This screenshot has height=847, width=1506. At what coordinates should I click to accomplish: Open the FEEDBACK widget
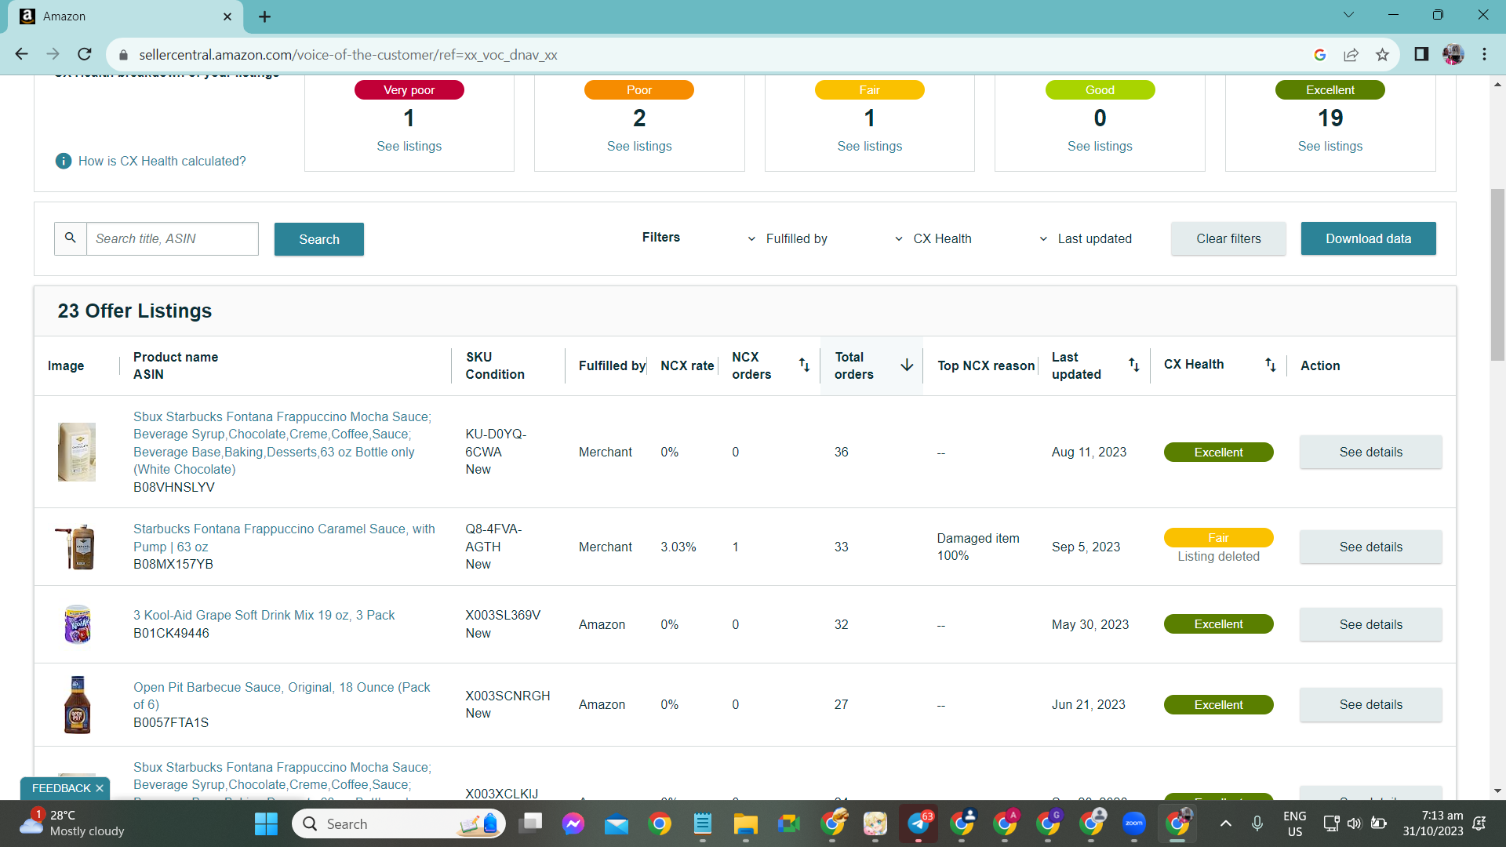(61, 788)
